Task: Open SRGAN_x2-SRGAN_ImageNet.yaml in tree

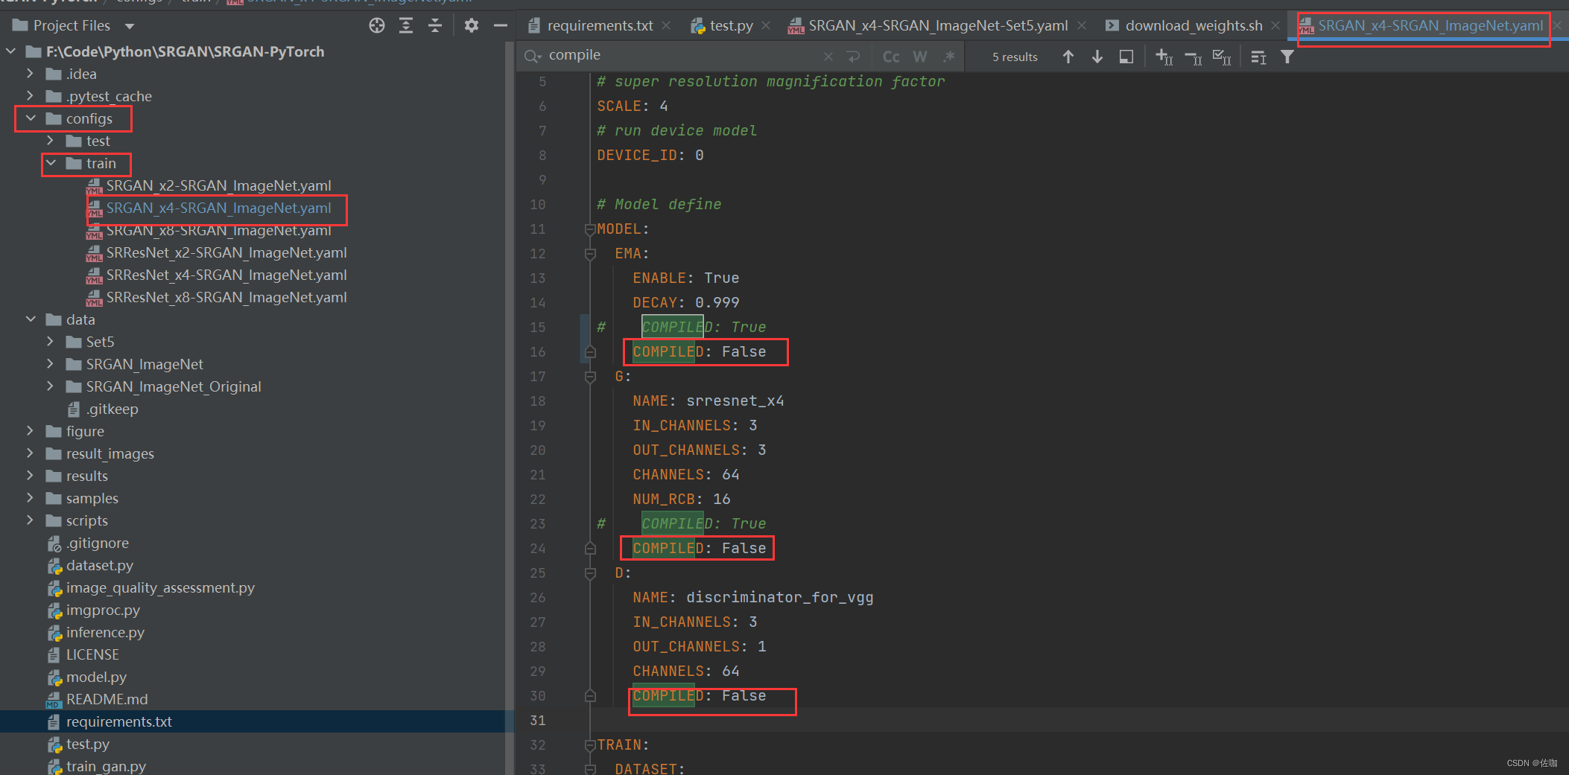Action: tap(218, 185)
